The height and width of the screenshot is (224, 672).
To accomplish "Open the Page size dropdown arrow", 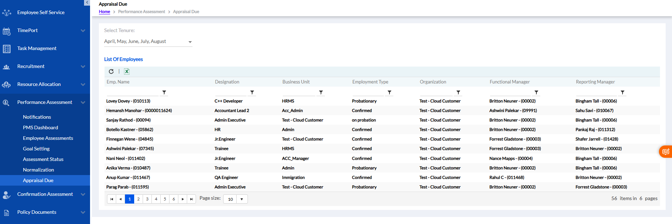I will point(242,199).
